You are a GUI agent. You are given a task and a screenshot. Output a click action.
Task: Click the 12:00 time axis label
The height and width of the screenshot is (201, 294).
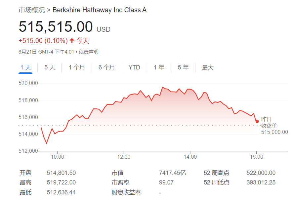coord(124,157)
